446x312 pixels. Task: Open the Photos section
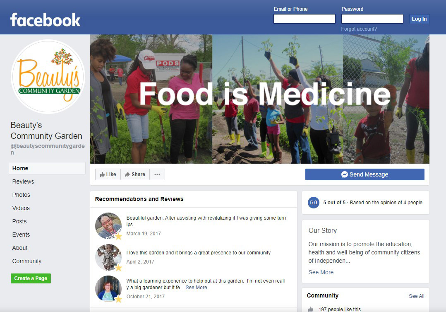(21, 195)
